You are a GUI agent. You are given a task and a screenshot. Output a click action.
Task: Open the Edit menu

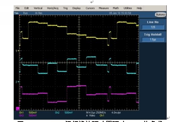(27, 8)
